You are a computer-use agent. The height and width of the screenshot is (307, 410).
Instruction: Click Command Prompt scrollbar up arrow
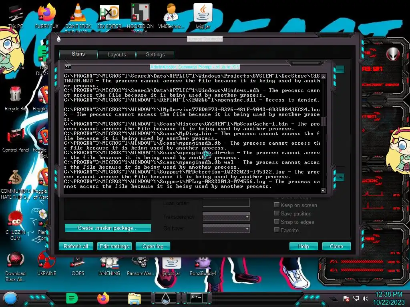323,76
